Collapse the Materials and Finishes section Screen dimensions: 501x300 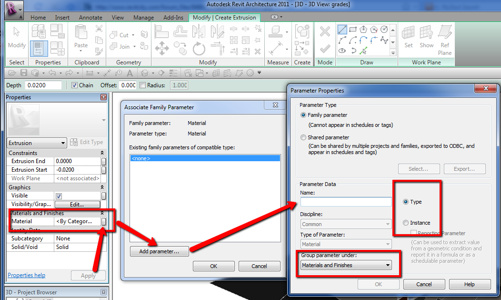(102, 213)
